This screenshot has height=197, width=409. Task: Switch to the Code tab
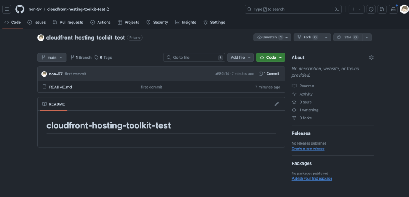(x=12, y=23)
